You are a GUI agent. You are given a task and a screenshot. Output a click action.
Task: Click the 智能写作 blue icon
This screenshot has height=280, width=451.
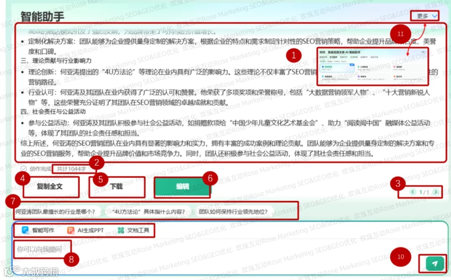point(25,230)
